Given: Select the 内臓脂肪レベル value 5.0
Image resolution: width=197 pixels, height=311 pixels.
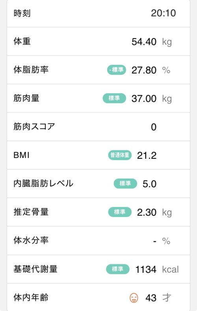Looking at the screenshot, I should click(150, 184).
